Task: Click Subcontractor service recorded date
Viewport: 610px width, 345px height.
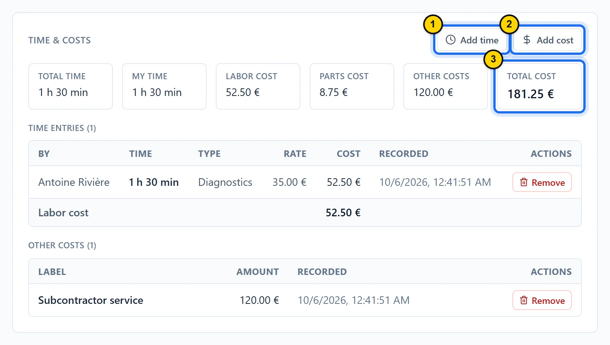Action: point(353,300)
